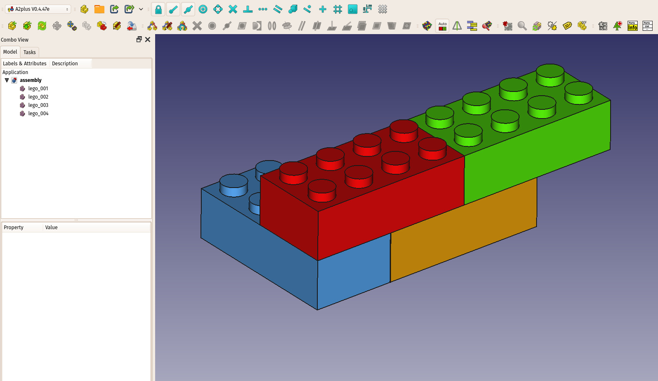Image resolution: width=658 pixels, height=381 pixels.
Task: Click the double green arrow export icon
Action: point(129,9)
